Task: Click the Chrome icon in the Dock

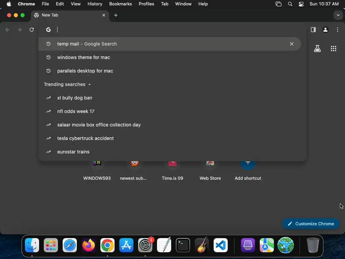Action: [107, 245]
